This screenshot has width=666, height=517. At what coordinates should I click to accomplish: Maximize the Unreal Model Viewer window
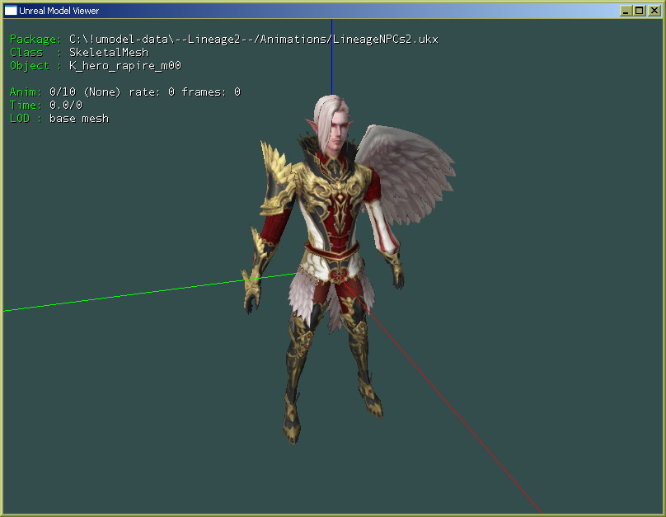640,11
